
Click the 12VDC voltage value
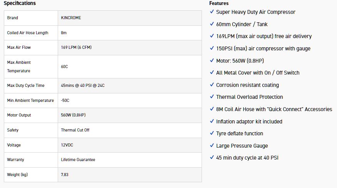pyautogui.click(x=68, y=145)
